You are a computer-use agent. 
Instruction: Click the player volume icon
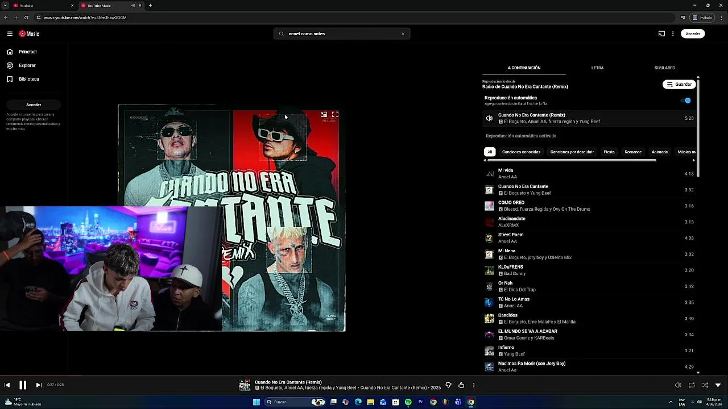678,385
